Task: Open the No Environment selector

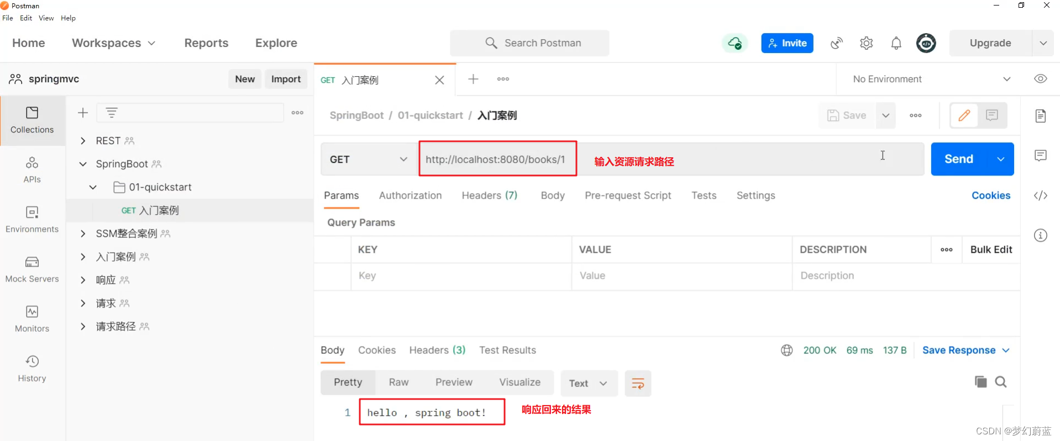Action: (x=931, y=79)
